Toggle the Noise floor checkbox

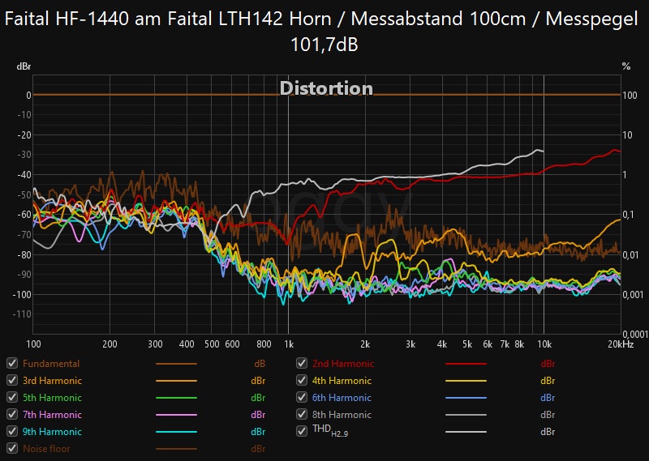[x=12, y=448]
